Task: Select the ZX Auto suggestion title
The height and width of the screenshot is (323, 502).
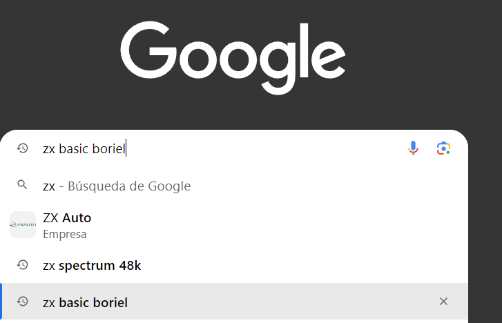Action: [67, 218]
